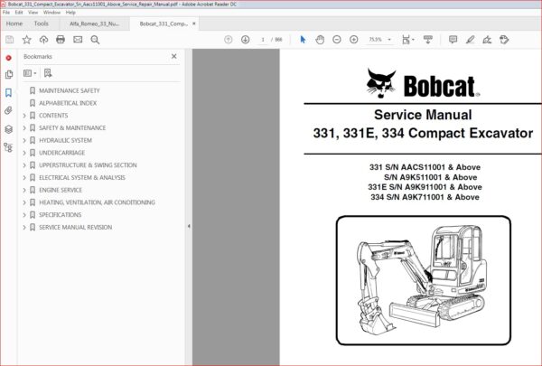Open the layers panel icon
542x366 pixels.
click(x=9, y=129)
